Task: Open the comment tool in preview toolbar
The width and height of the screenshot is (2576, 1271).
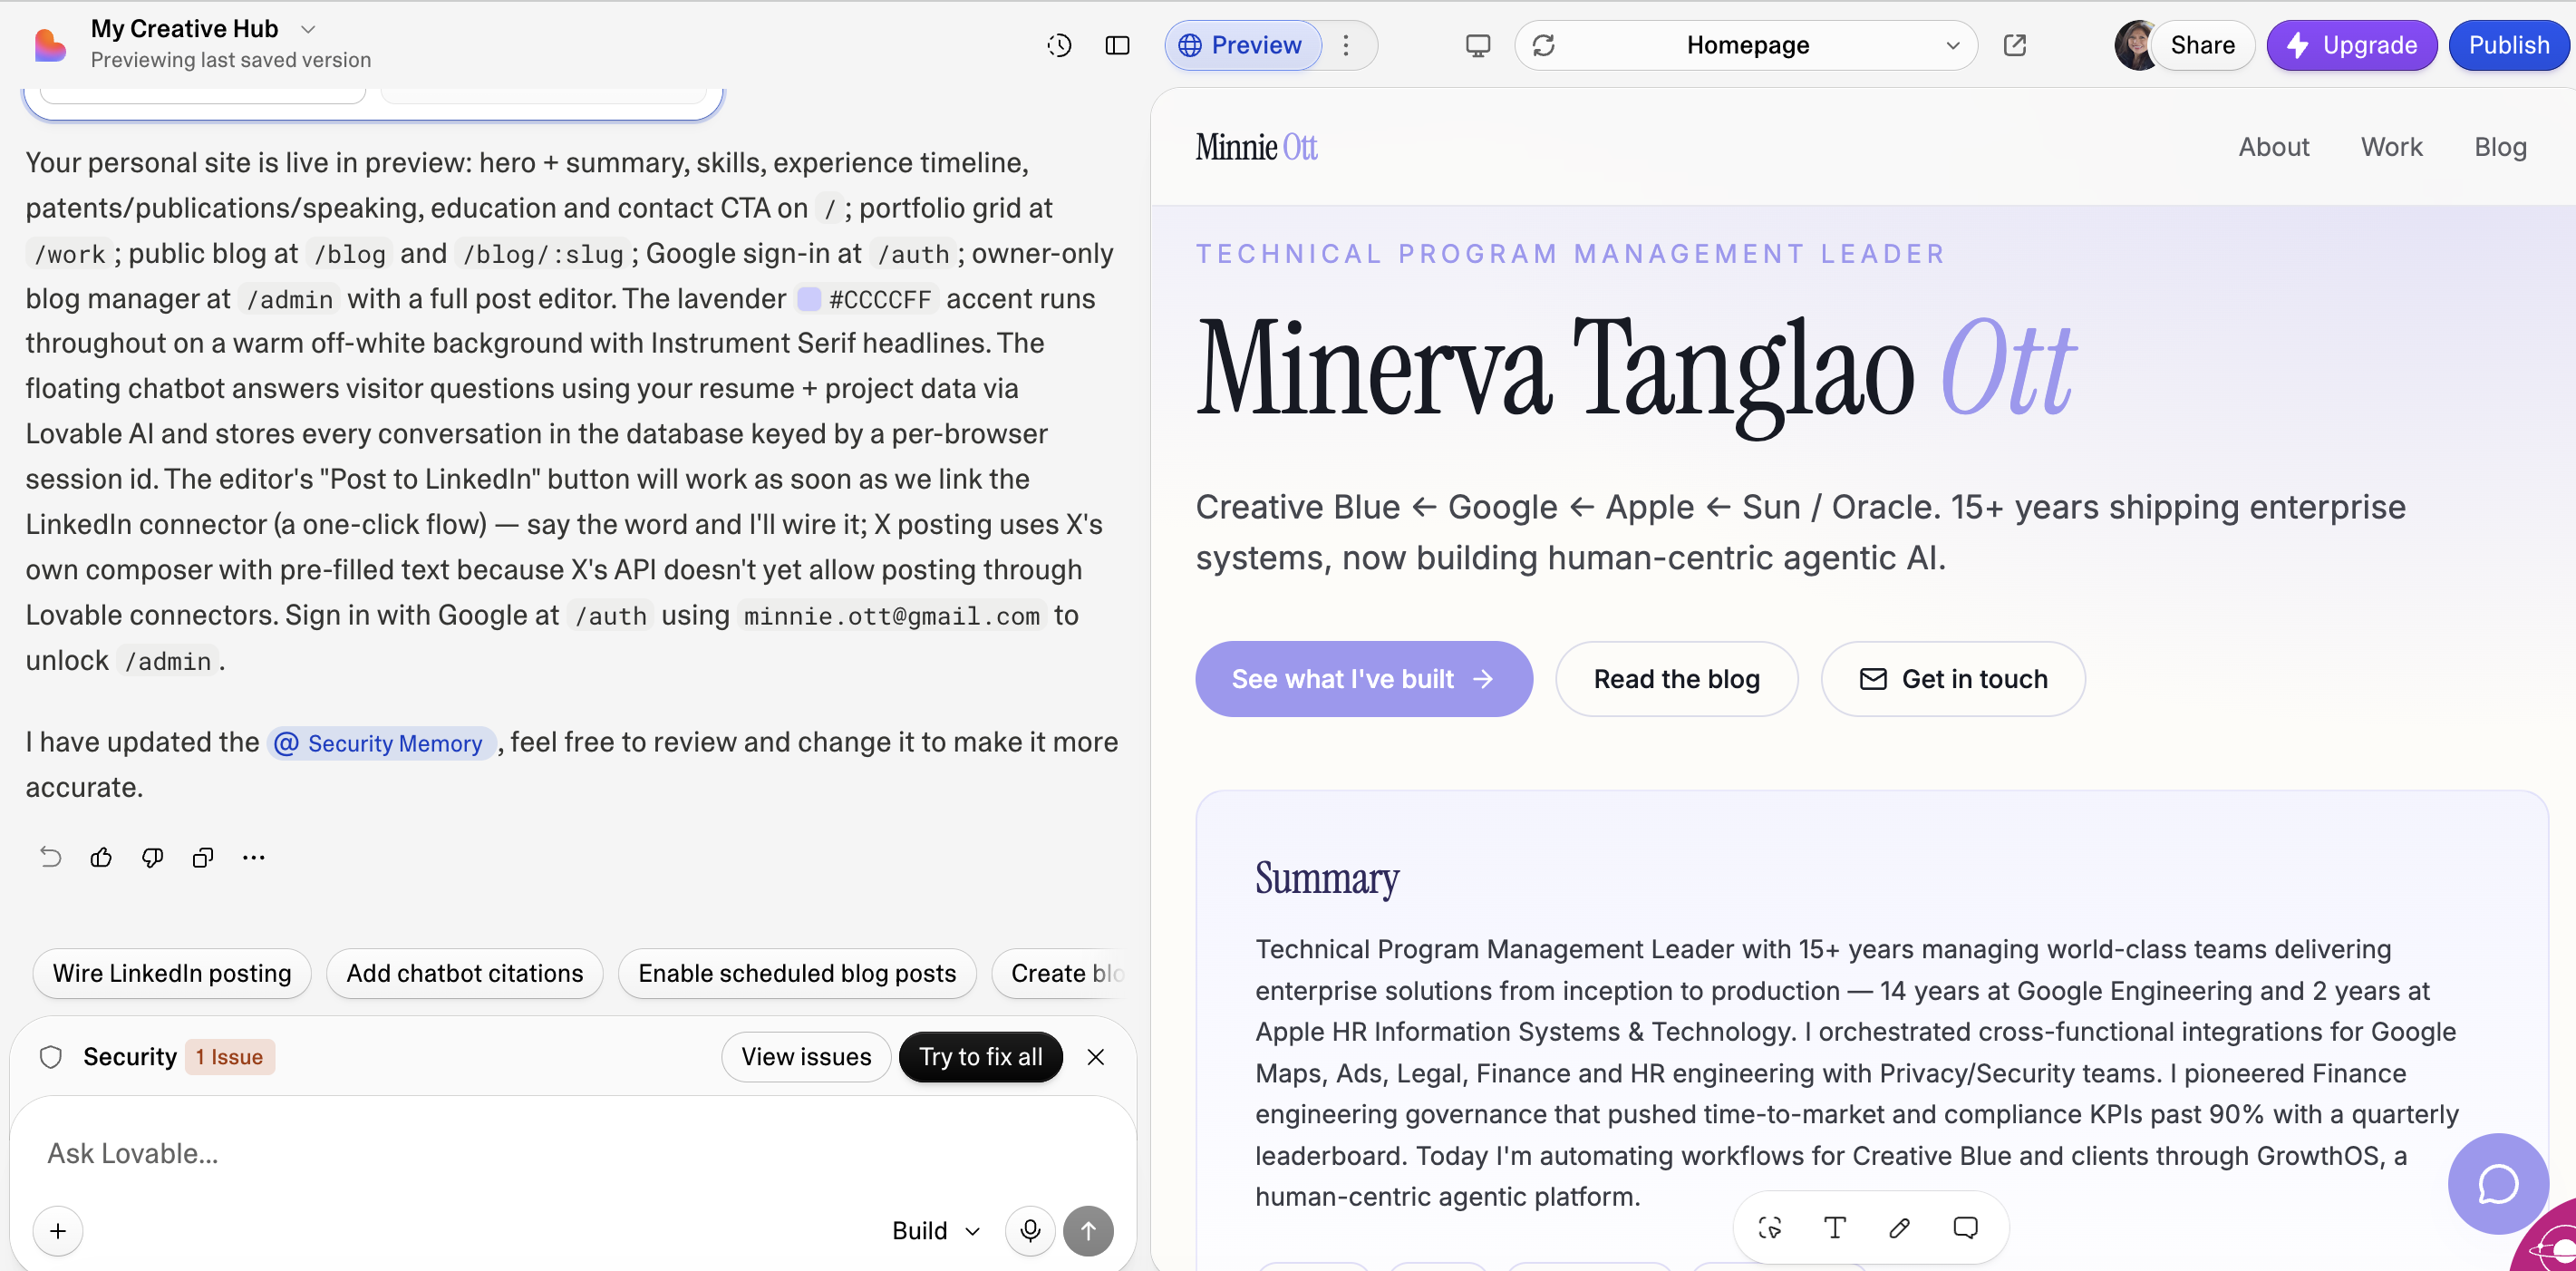Action: [1965, 1227]
